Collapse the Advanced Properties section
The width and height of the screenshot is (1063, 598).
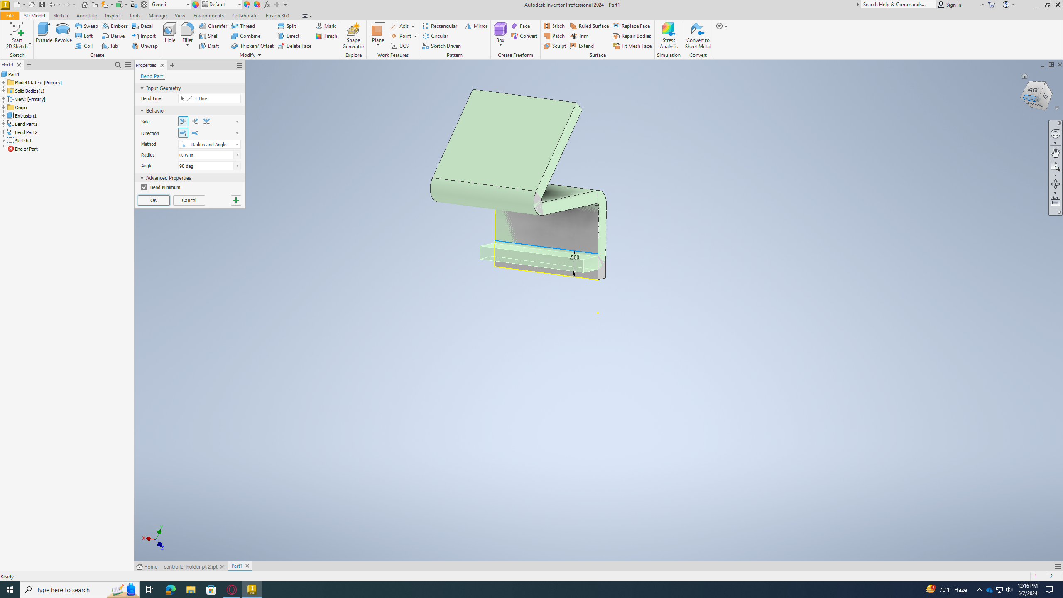142,178
